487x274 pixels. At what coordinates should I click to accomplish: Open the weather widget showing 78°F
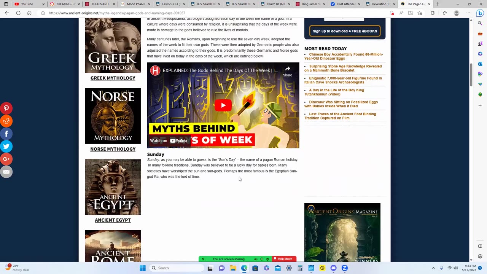(x=18, y=268)
